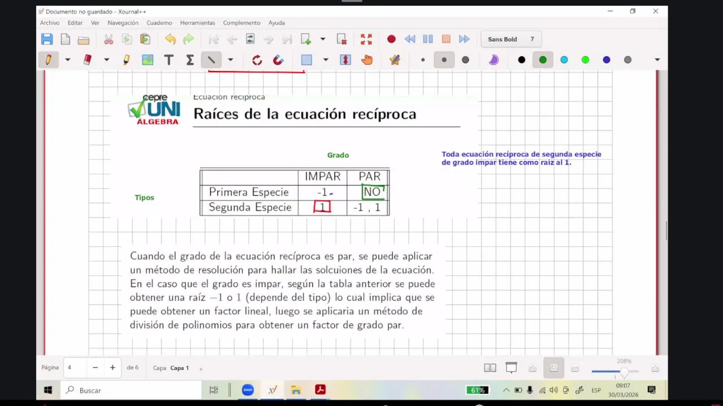Toggle presentation mode icon in the status bar

pyautogui.click(x=511, y=368)
